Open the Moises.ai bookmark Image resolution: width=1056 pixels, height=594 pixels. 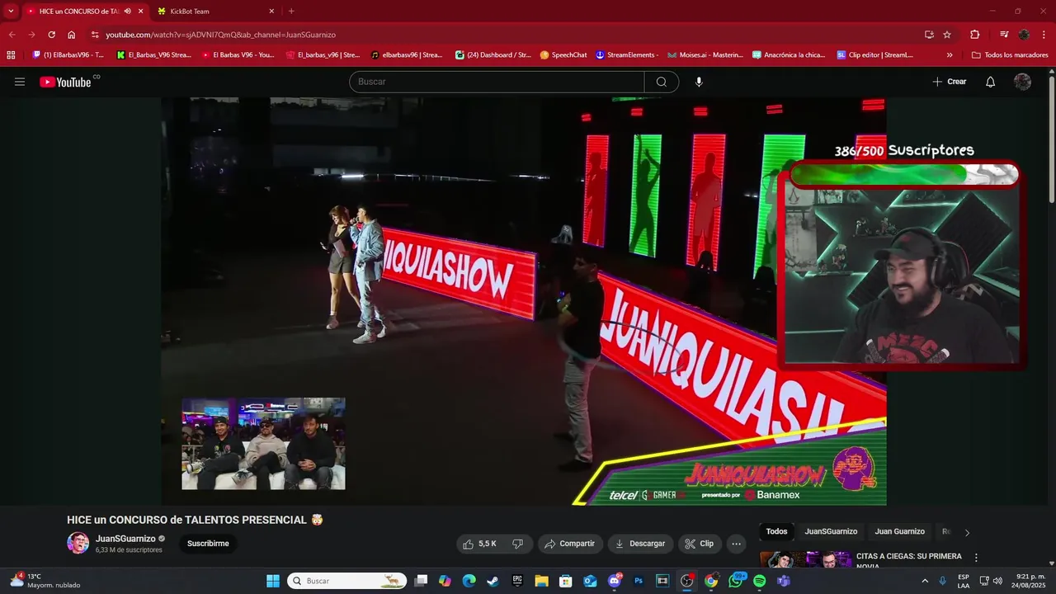(x=705, y=55)
